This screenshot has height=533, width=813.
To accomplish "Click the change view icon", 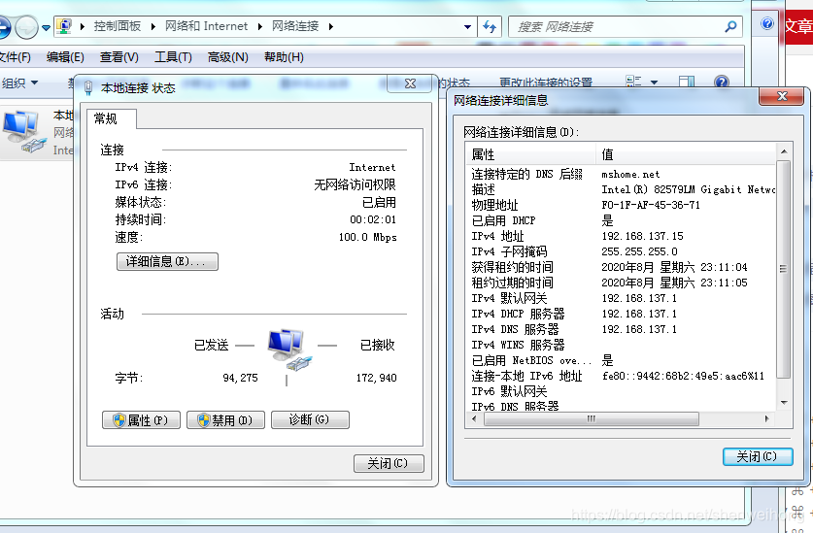I will click(633, 82).
